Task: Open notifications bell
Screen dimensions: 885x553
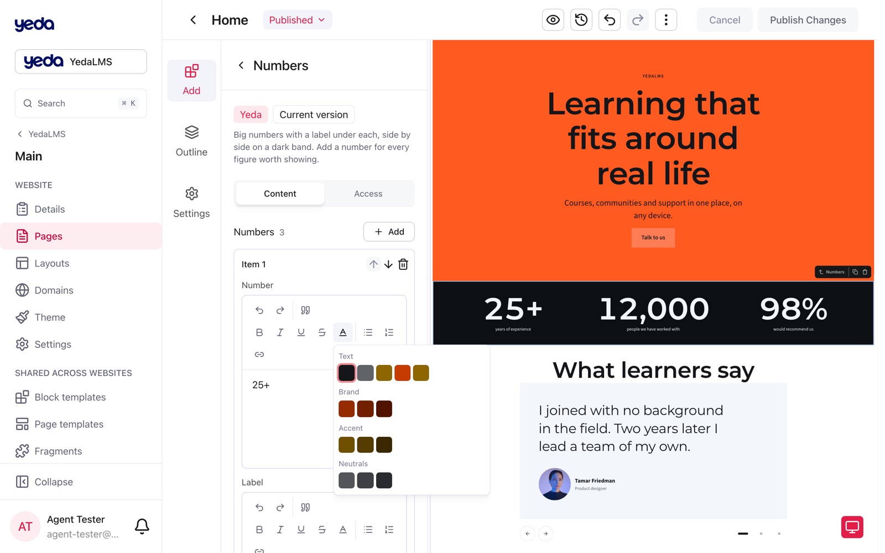Action: point(142,526)
